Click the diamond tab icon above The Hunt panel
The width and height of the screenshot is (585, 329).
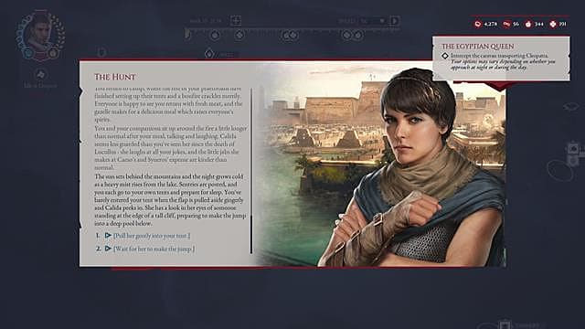click(x=209, y=54)
